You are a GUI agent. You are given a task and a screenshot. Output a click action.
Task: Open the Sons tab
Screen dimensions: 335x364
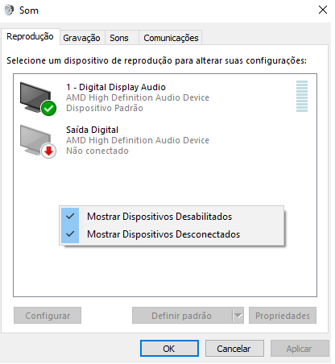119,38
